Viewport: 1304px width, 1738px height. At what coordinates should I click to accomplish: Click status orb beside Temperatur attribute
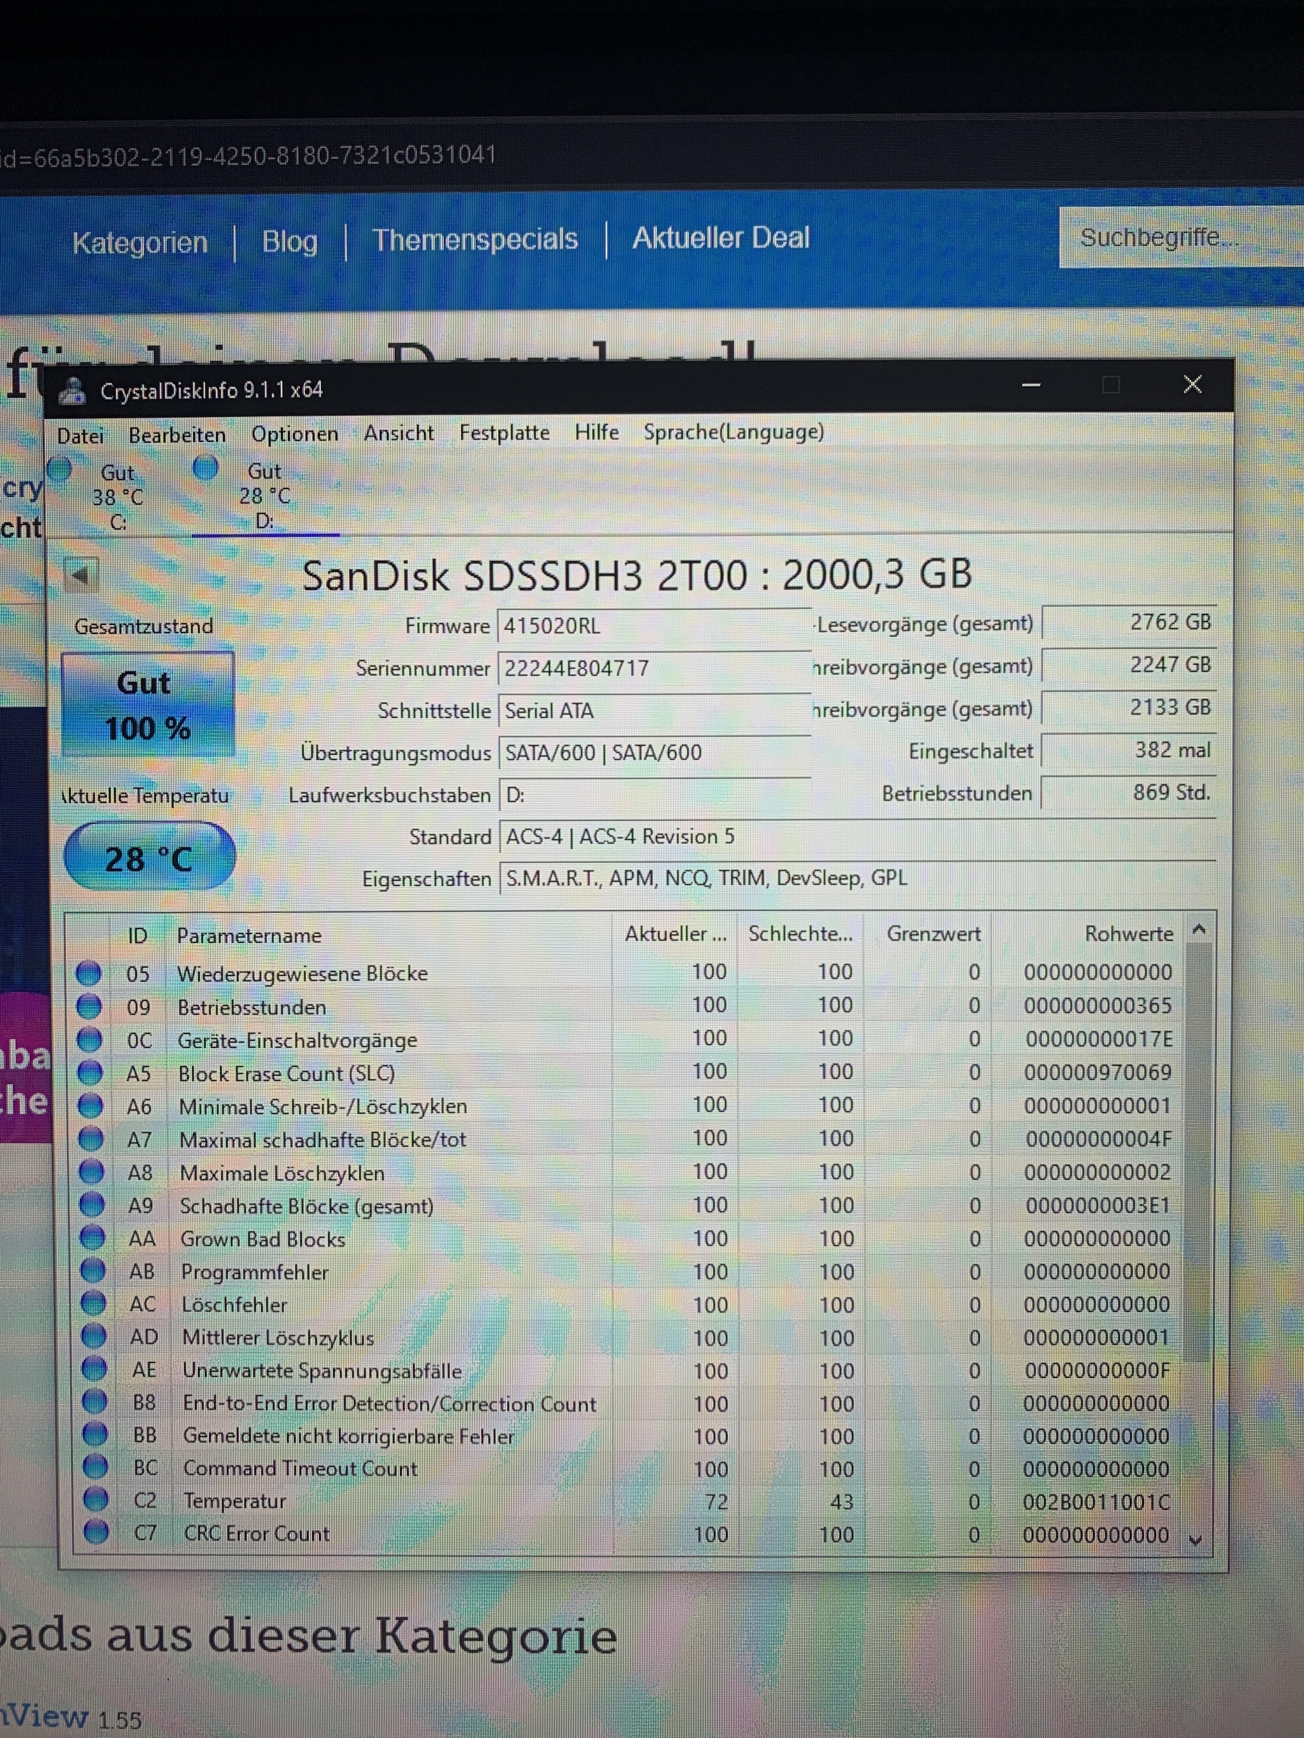point(95,1499)
